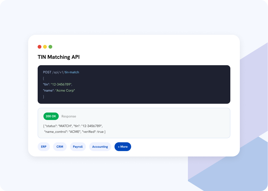The image size is (268, 191).
Task: Choose the Accounting integration pill
Action: coord(100,147)
